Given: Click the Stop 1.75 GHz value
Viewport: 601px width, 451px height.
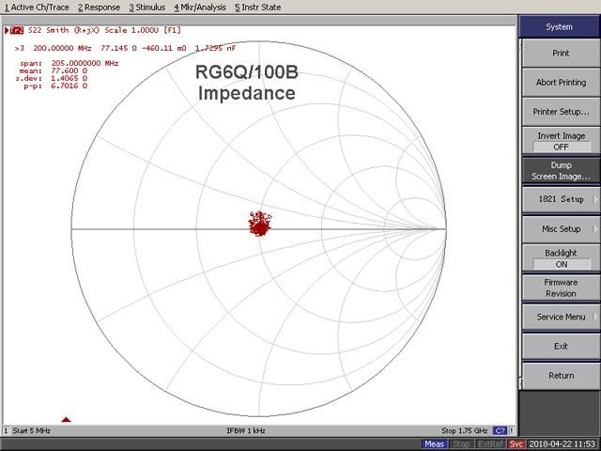Looking at the screenshot, I should (x=464, y=430).
